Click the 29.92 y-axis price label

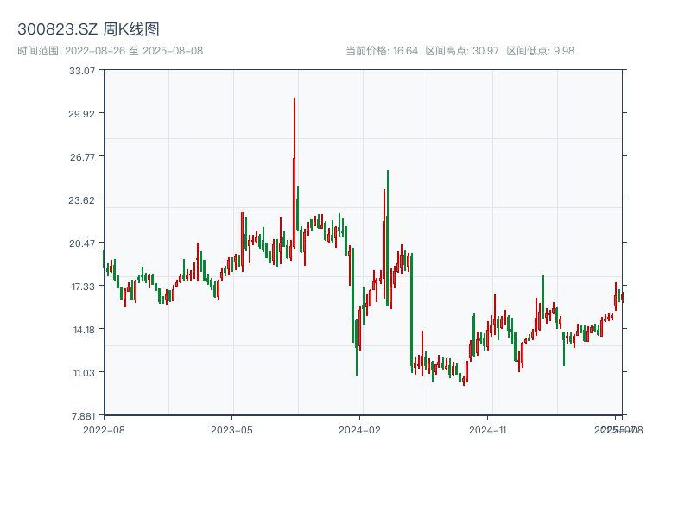[x=82, y=113]
